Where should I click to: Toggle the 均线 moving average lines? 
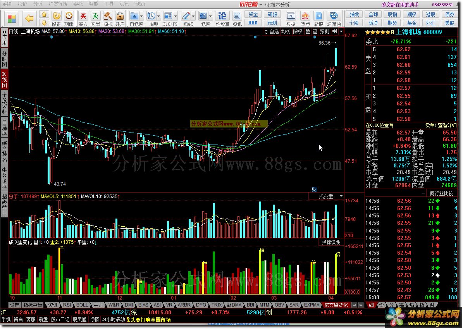click(286, 31)
